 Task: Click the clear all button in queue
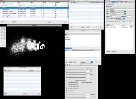[108, 51]
